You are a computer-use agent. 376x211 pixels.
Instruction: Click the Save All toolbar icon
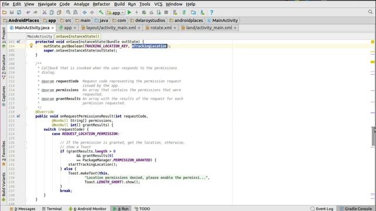(x=12, y=12)
